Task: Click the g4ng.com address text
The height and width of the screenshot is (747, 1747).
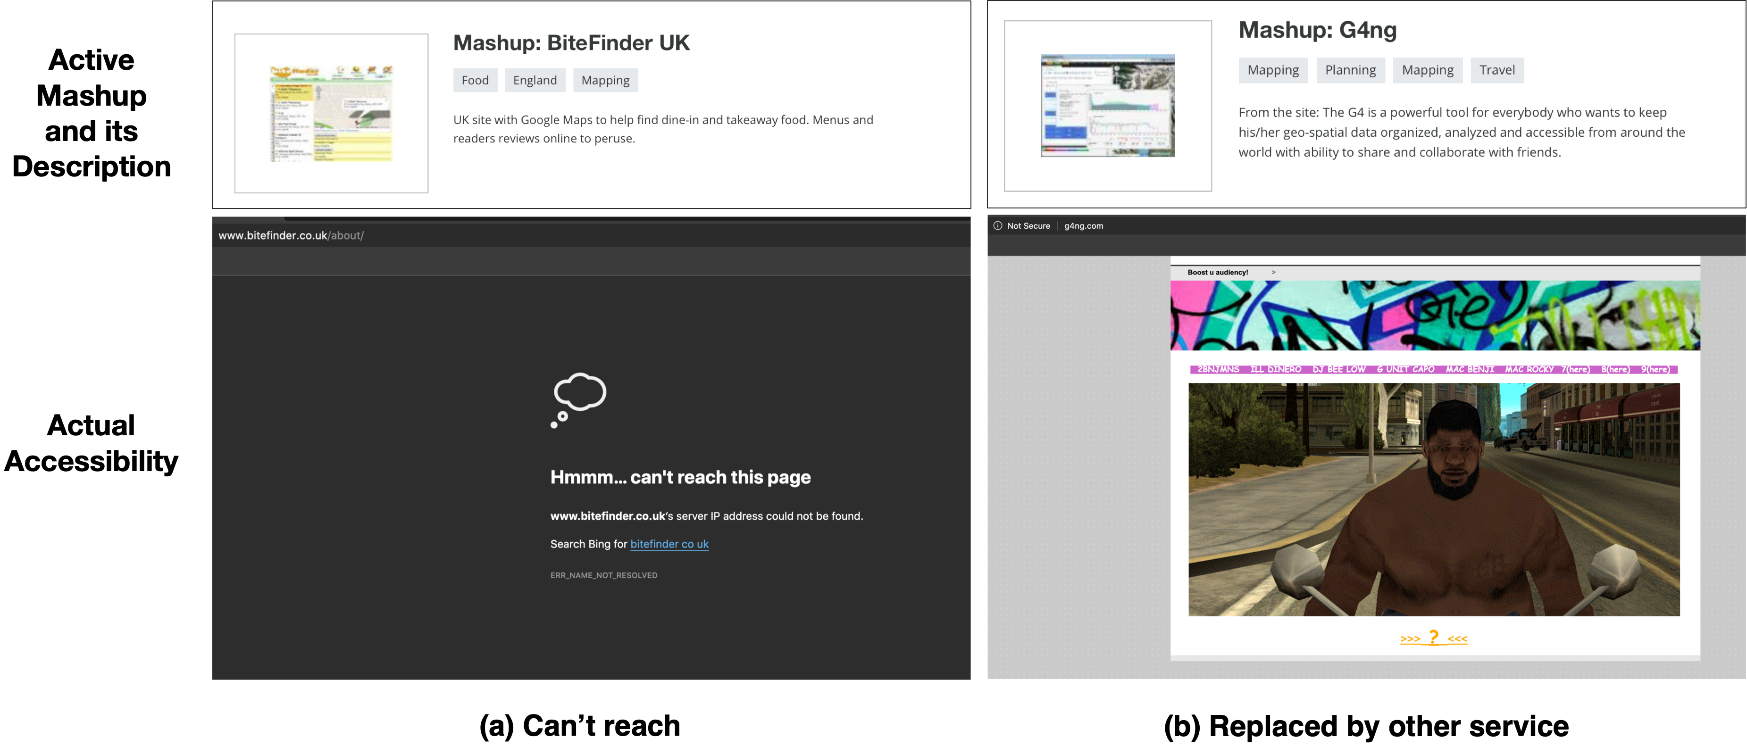Action: click(1083, 226)
